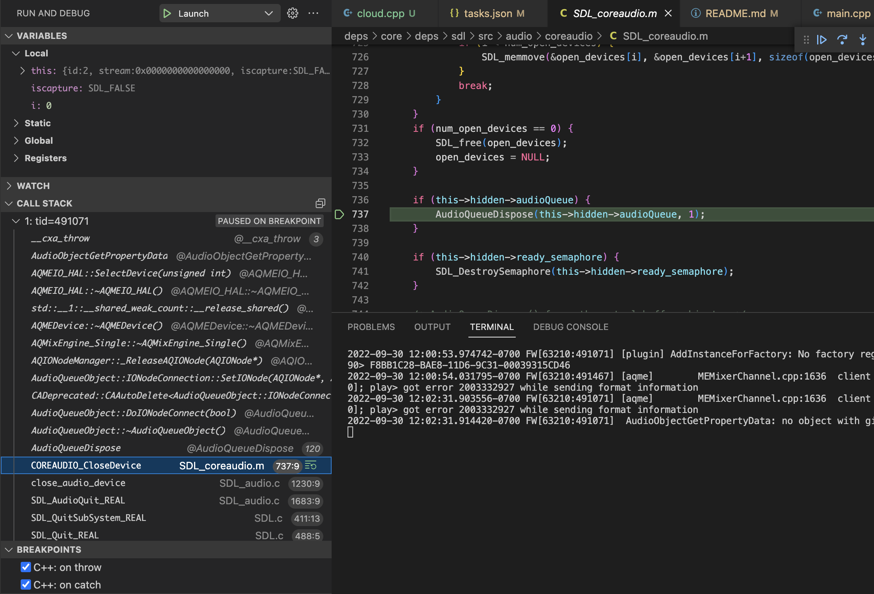Open launch.json via the gear icon
Screen dimensions: 874x594
click(x=293, y=13)
